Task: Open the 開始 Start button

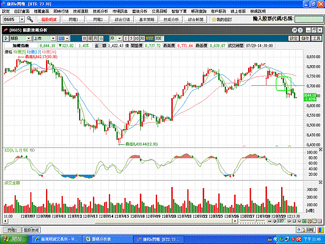Action: click(x=14, y=240)
